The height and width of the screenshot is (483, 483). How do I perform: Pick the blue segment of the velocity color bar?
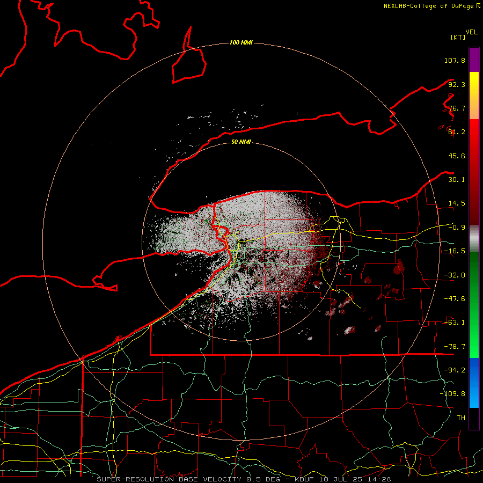474,383
